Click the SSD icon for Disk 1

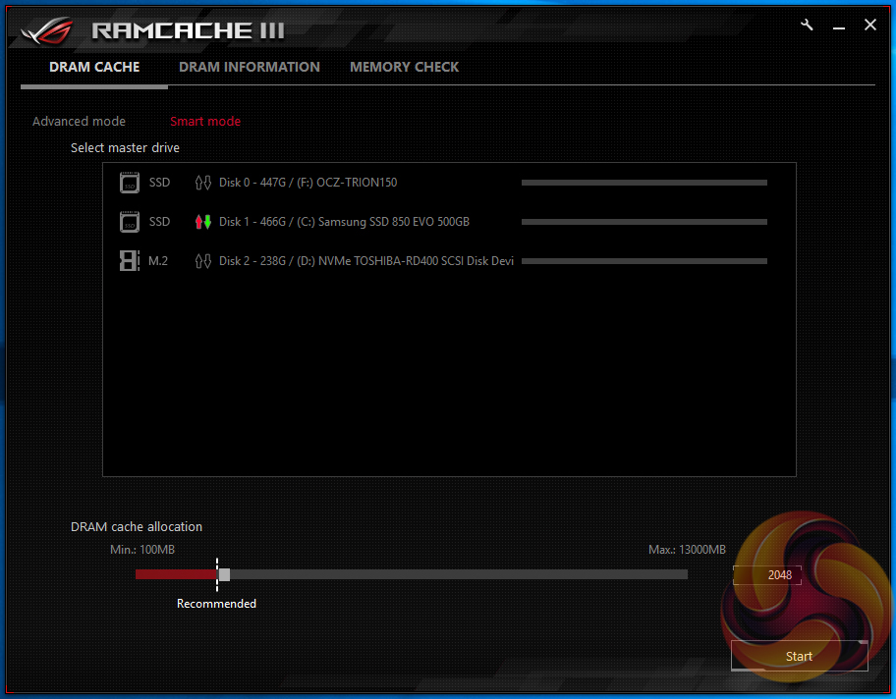130,222
